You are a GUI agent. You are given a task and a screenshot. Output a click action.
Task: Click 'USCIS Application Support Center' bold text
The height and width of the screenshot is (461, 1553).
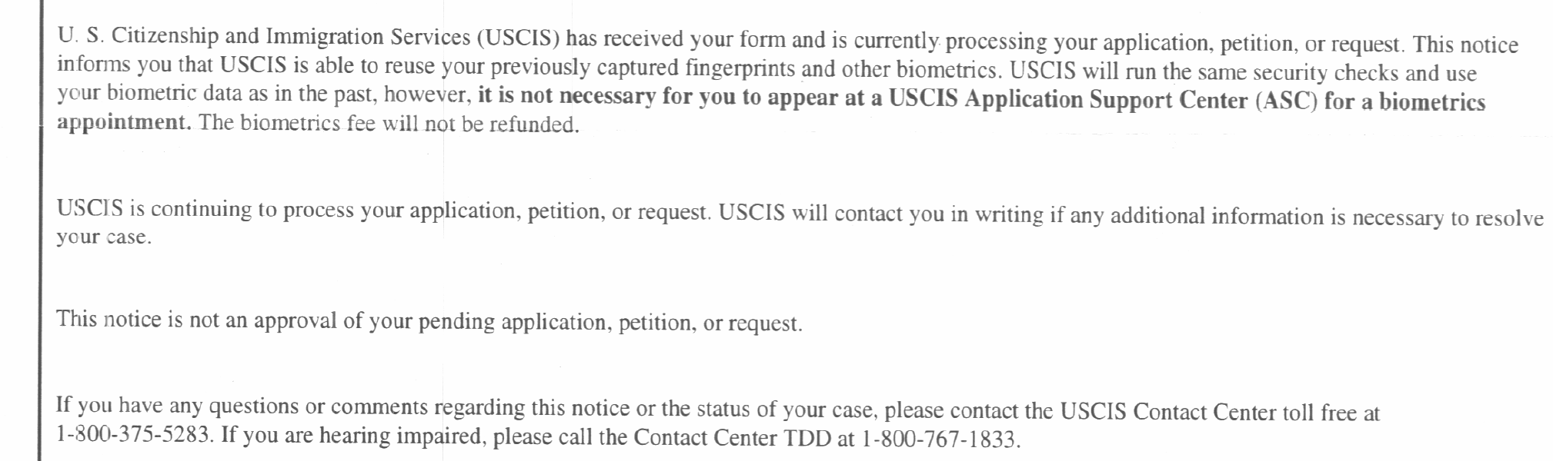pos(1068,100)
